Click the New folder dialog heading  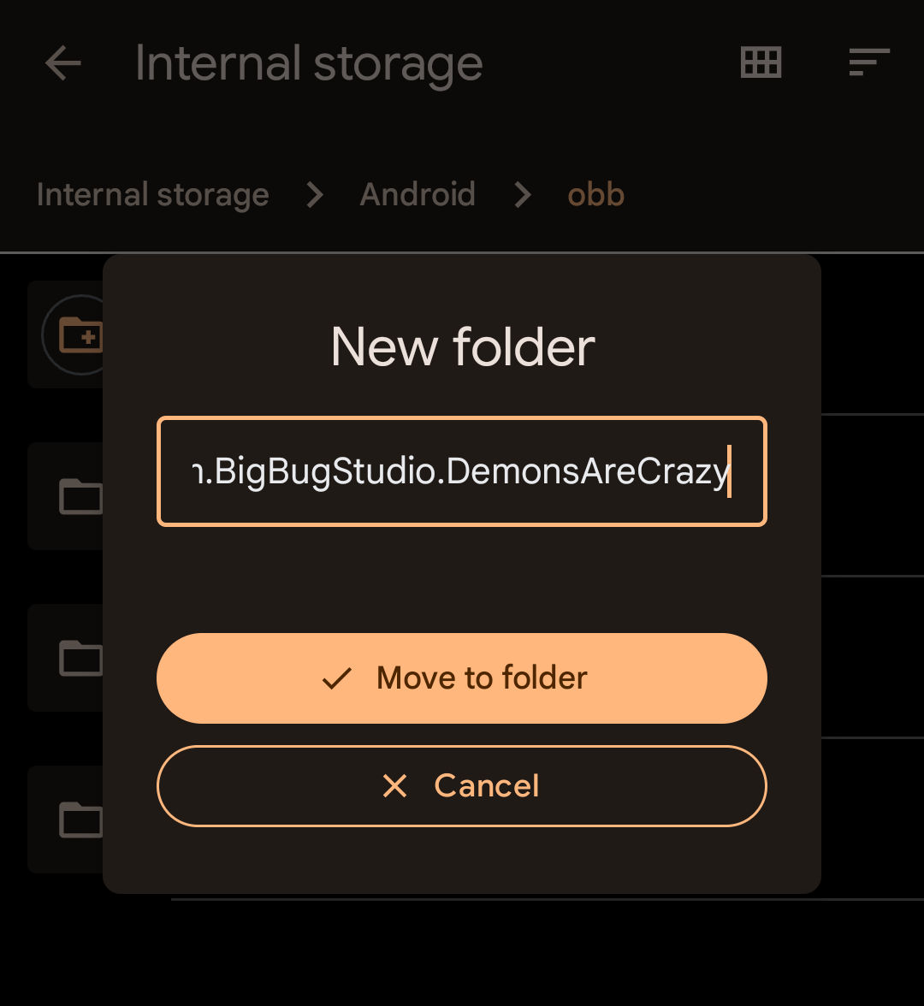coord(463,347)
